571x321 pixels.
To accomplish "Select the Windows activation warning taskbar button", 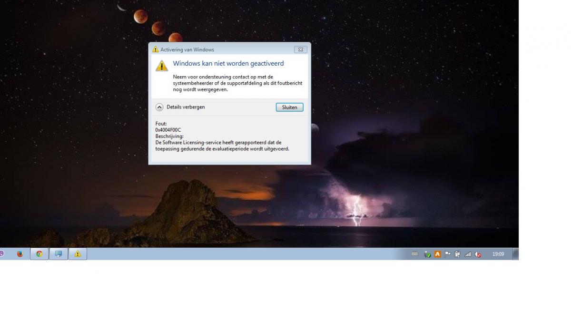I will coord(78,254).
